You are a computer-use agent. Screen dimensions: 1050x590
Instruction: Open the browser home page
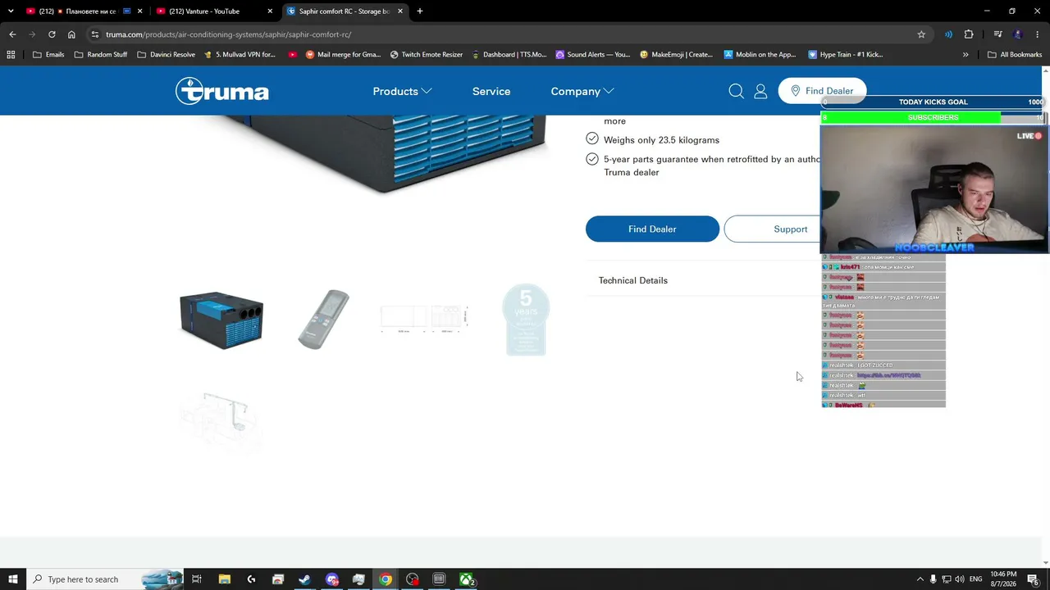(x=71, y=34)
